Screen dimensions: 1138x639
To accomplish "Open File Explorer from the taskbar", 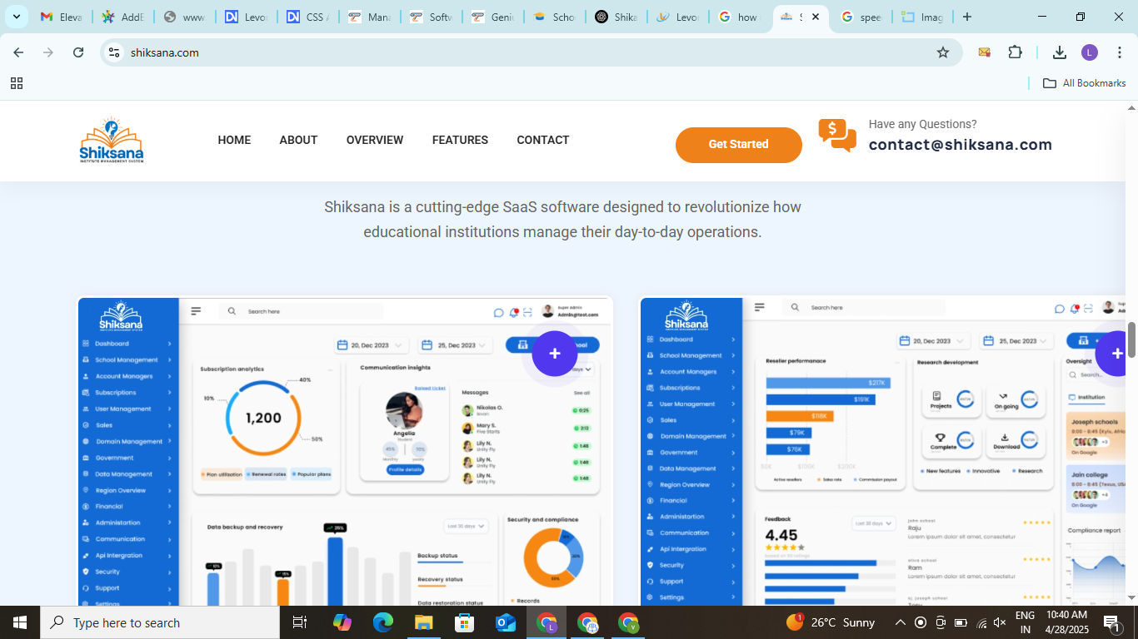I will [423, 622].
